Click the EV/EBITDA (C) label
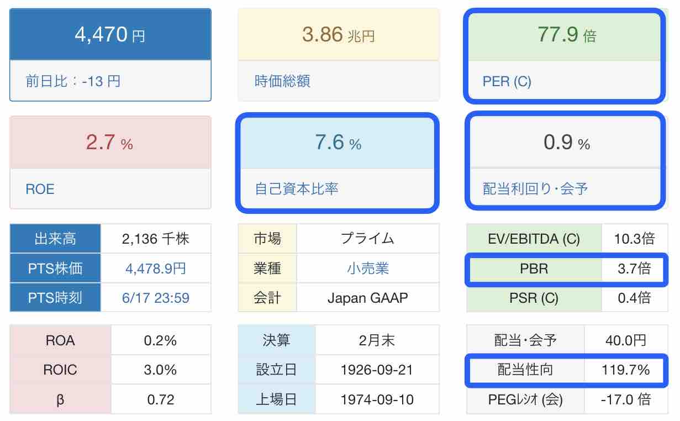The height and width of the screenshot is (421, 680). pos(534,239)
